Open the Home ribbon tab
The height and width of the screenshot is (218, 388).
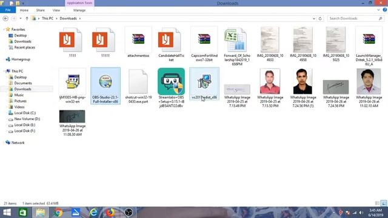(x=24, y=10)
